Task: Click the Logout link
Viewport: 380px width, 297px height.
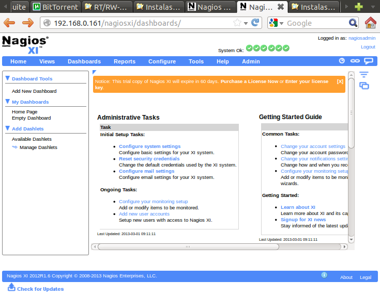Action: coord(368,47)
